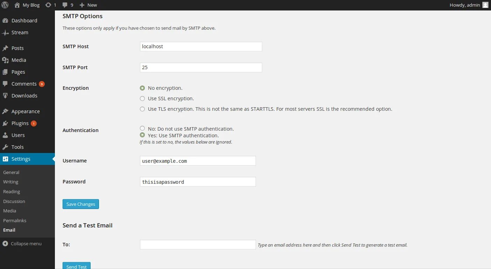Select the Use SSL encryption option
This screenshot has height=269, width=491.
tap(142, 99)
